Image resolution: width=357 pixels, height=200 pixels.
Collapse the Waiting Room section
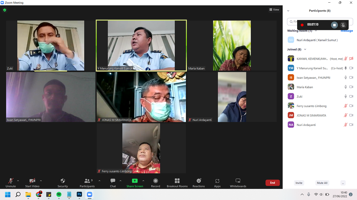[316, 31]
